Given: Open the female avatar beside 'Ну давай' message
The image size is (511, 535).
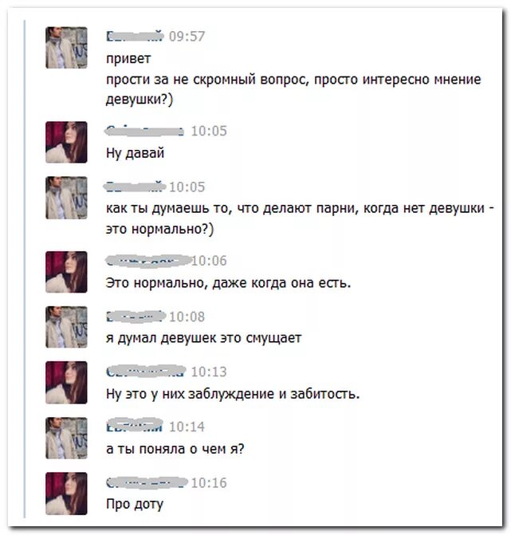Looking at the screenshot, I should (66, 142).
